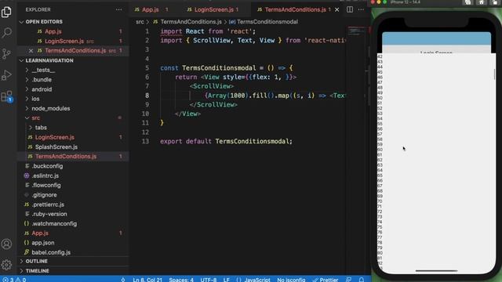Change indentation via Spaces: 4
Screen dimensions: 502x282
pyautogui.click(x=181, y=280)
